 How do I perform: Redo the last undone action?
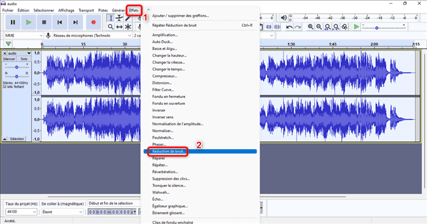coord(298,27)
